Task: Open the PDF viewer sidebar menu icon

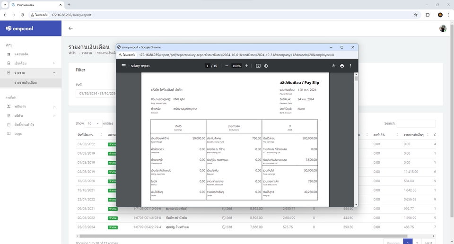Action: point(123,66)
